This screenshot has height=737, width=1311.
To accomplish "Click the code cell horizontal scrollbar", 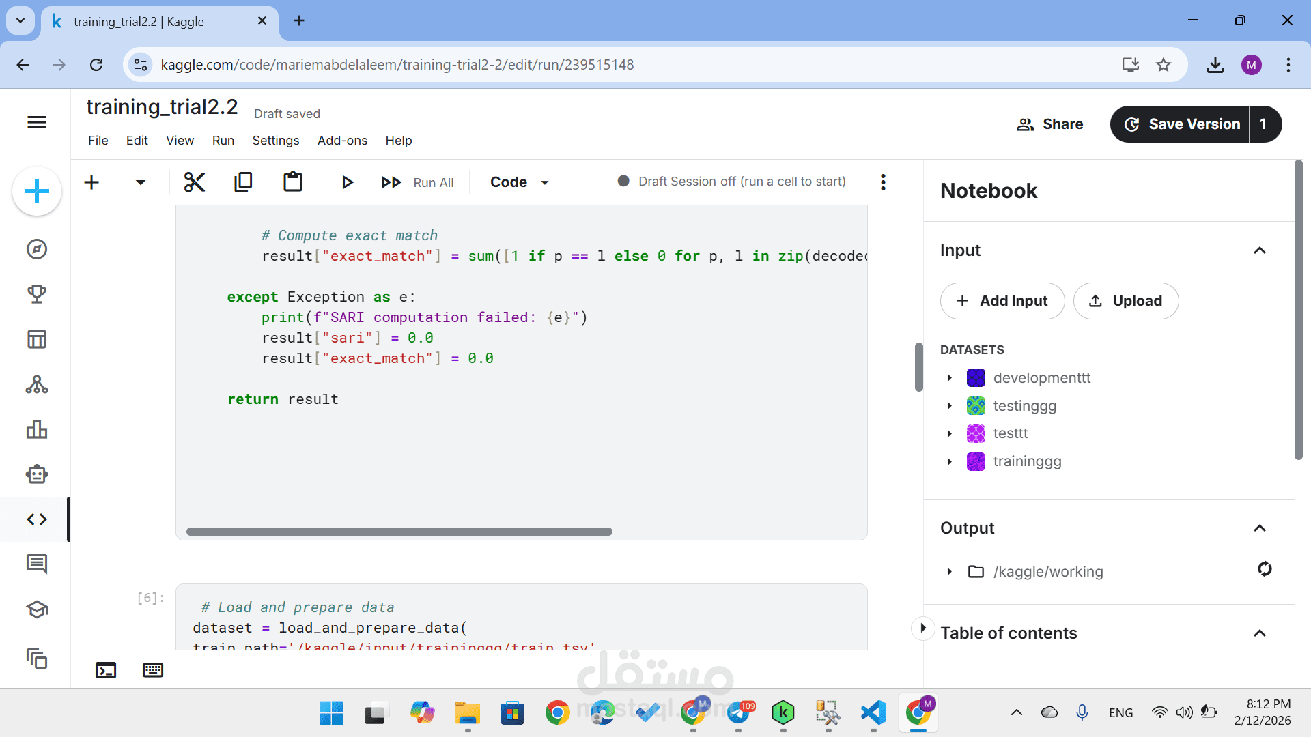I will coord(399,532).
